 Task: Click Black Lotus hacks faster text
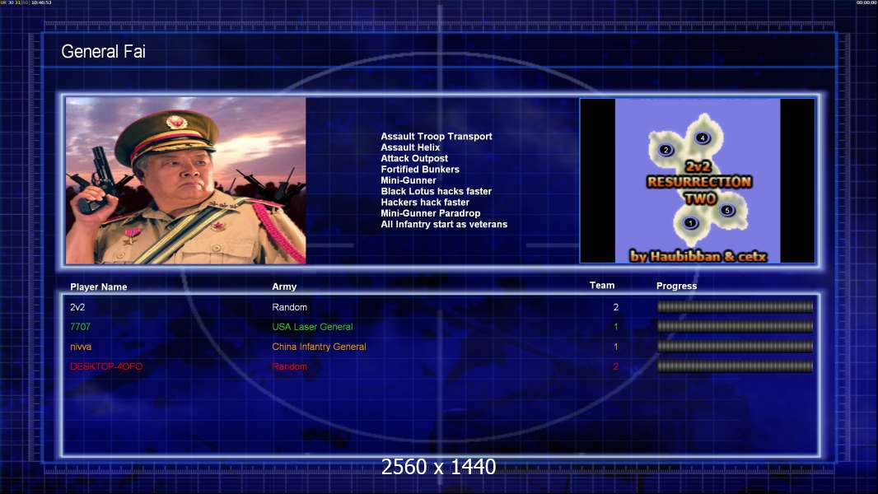tap(436, 191)
